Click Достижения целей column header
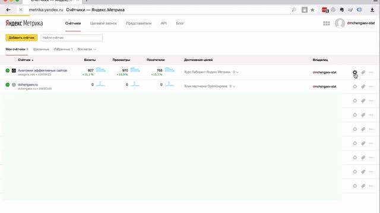380x213 pixels. [x=198, y=60]
